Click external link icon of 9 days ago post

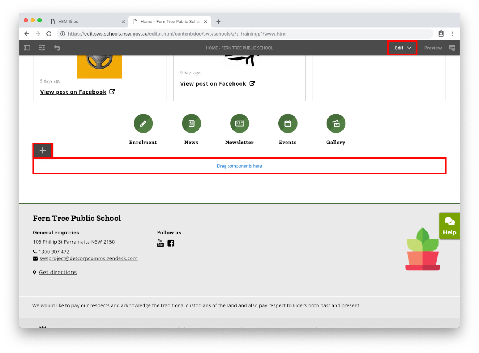coord(252,83)
